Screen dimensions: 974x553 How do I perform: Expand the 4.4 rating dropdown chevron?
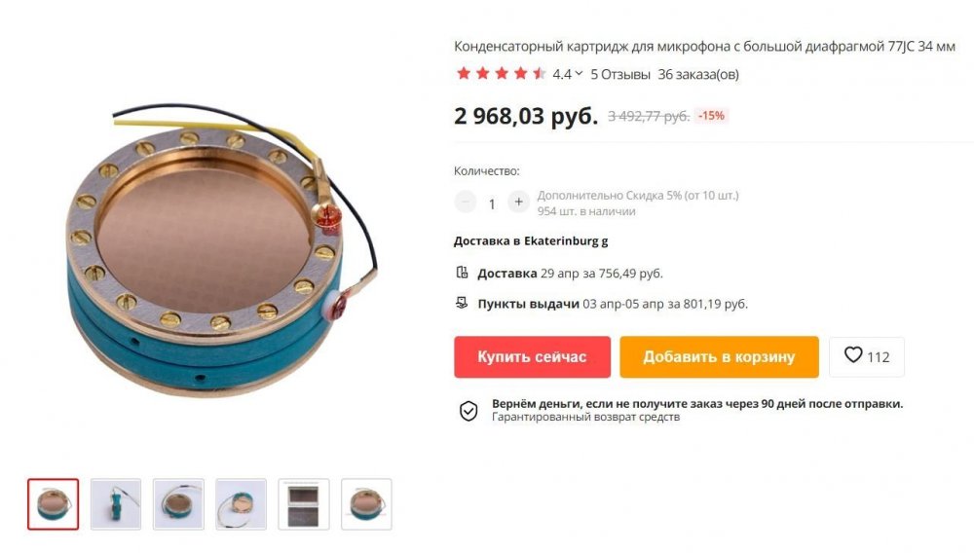pyautogui.click(x=579, y=73)
